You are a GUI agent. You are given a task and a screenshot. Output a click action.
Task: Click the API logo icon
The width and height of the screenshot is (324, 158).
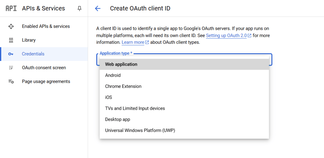tap(11, 9)
